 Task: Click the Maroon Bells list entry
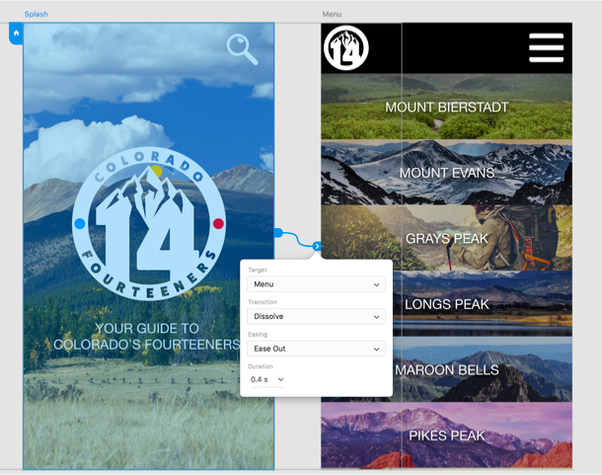[447, 370]
